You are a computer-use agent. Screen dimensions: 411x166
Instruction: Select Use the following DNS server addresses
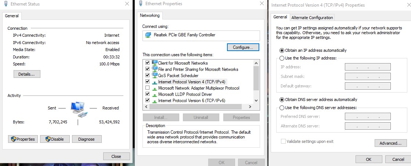tap(282, 108)
